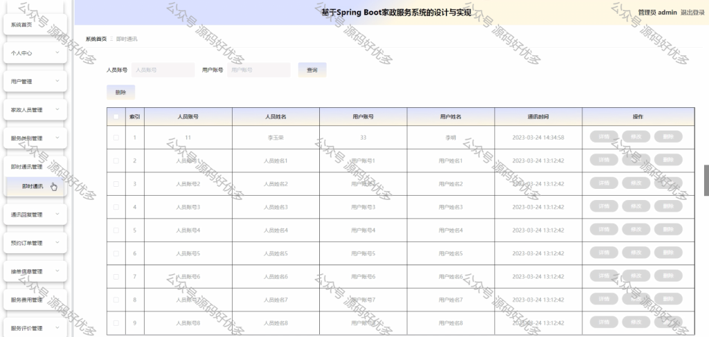Click 修改 for the 李玉荣 row
The height and width of the screenshot is (337, 709).
pyautogui.click(x=636, y=137)
